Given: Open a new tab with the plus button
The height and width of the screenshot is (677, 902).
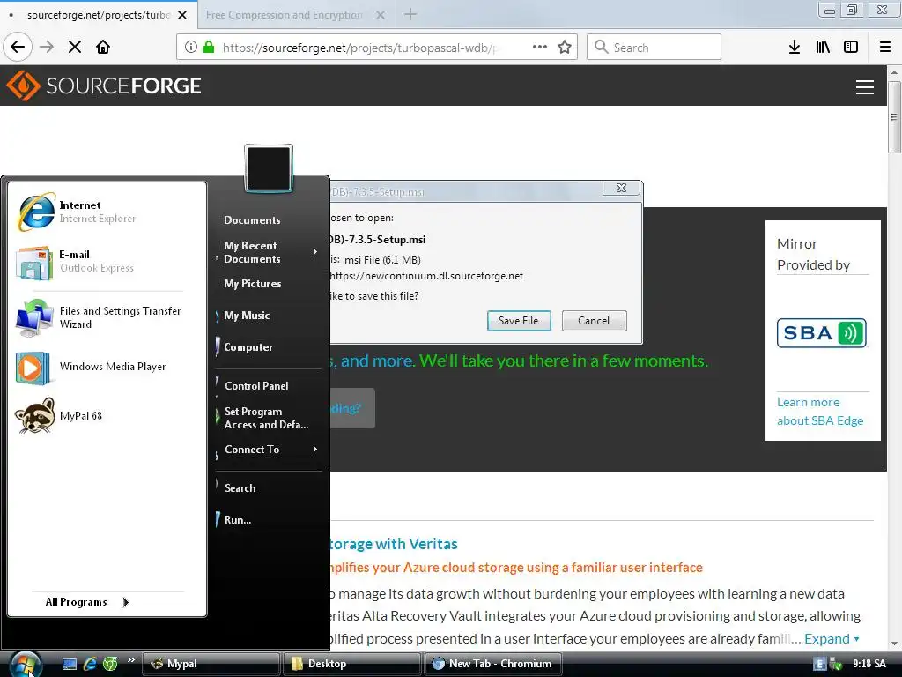Looking at the screenshot, I should (410, 14).
